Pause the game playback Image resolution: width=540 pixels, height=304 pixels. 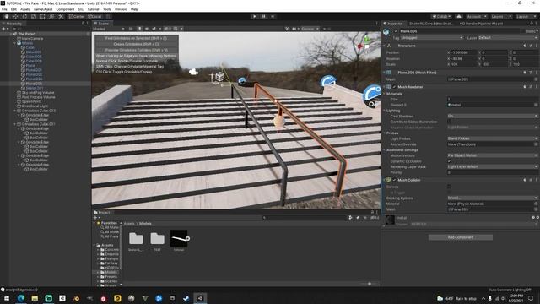264,16
